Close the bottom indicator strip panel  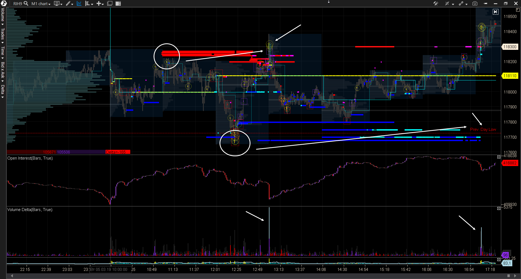click(499, 259)
